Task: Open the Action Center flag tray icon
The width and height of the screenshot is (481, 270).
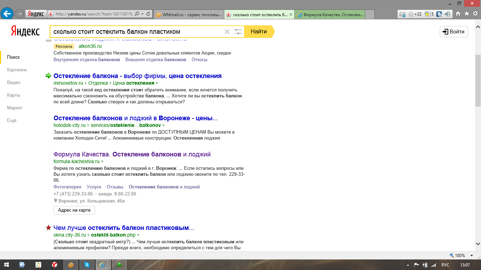Action: click(416, 265)
